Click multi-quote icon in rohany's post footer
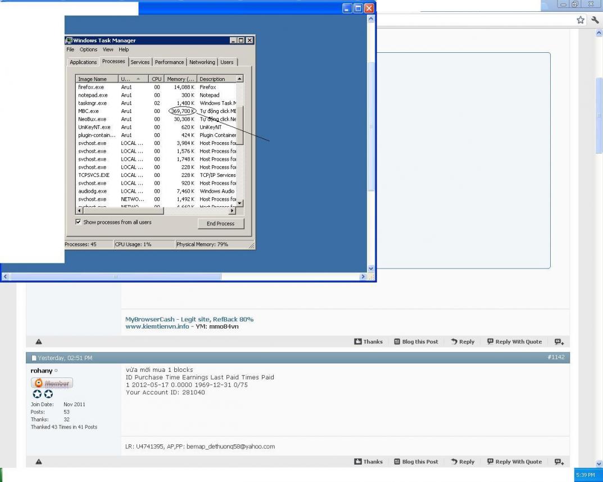The image size is (603, 482). click(559, 462)
